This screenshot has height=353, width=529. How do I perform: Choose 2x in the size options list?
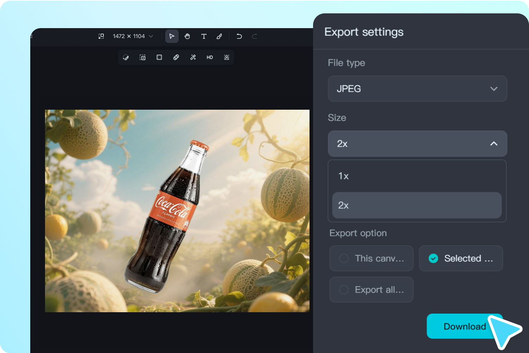417,205
